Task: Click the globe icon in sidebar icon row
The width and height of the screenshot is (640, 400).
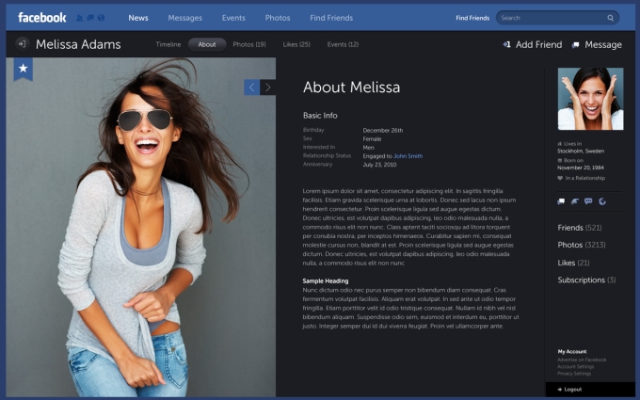Action: point(602,201)
